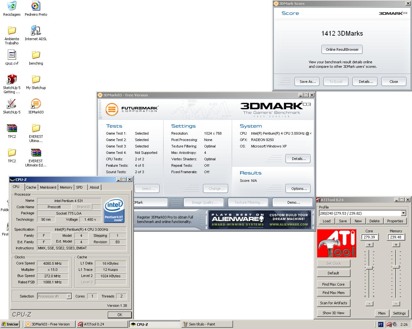The height and width of the screenshot is (329, 412).
Task: Open profile Properties in ATITool
Action: click(x=395, y=221)
